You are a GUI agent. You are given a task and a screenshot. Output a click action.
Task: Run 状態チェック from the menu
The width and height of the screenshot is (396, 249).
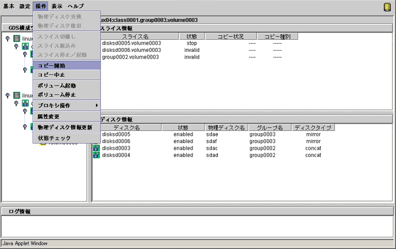tap(54, 138)
